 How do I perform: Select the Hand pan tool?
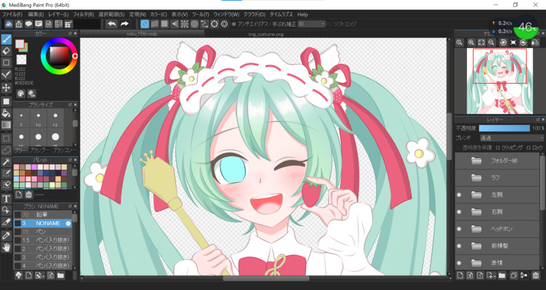point(6,248)
